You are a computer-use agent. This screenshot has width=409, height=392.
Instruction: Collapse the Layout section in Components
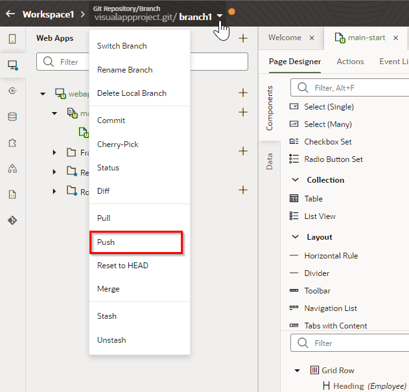click(295, 237)
